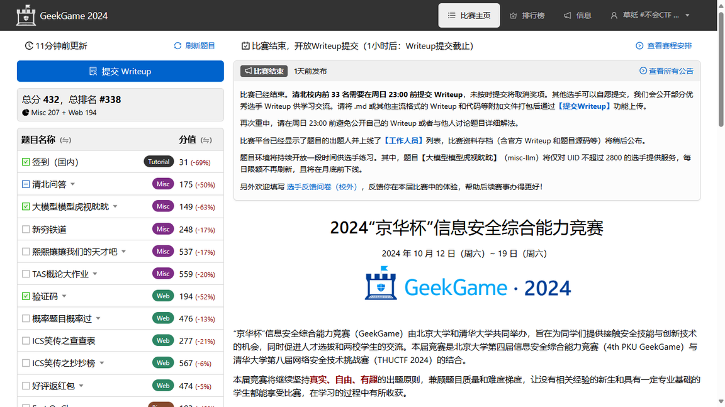Click the GeekGame 2024 site title
725x407 pixels.
pyautogui.click(x=74, y=16)
